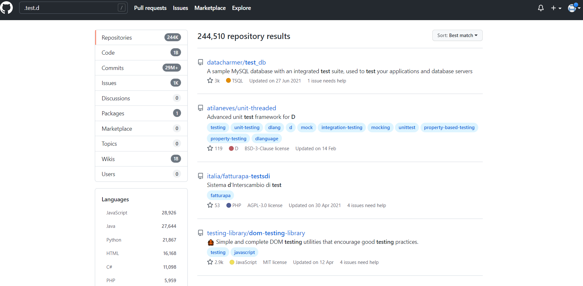The height and width of the screenshot is (286, 583).
Task: Expand the plus create-new menu
Action: 556,8
